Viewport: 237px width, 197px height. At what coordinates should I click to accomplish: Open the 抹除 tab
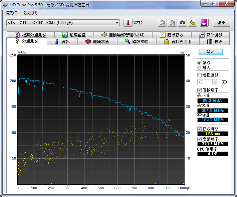tap(215, 42)
